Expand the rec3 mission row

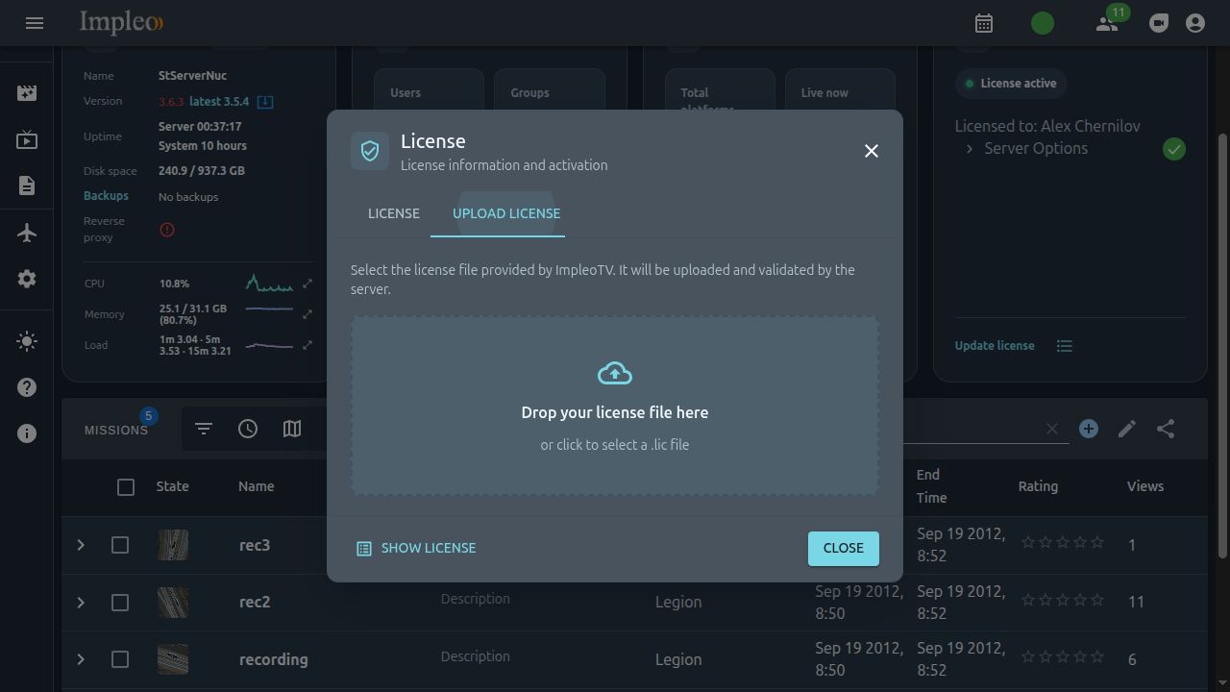81,545
